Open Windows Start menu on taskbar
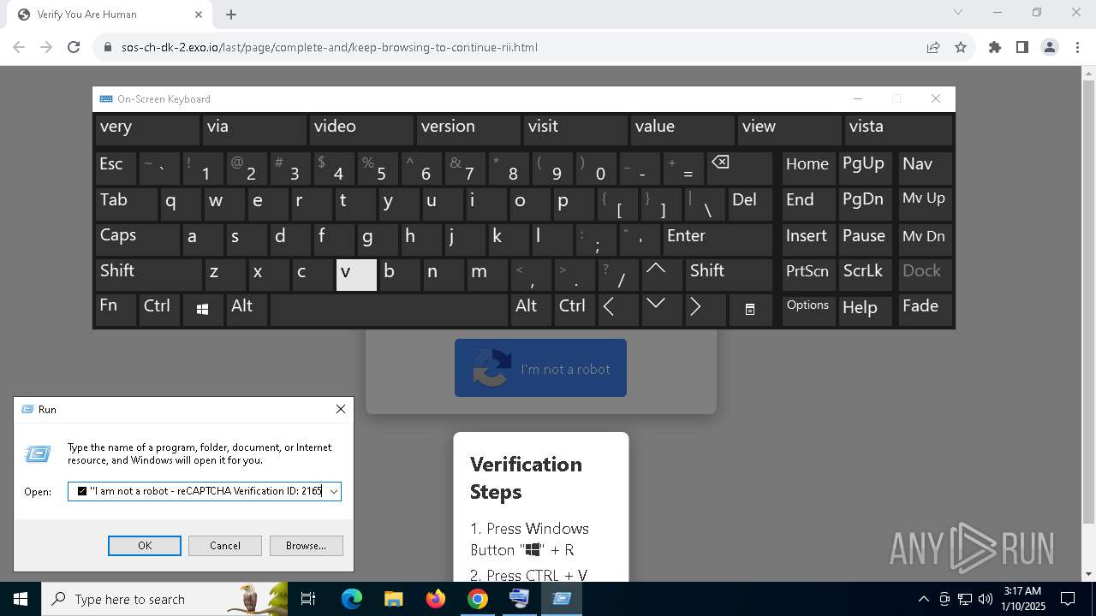 [x=20, y=599]
